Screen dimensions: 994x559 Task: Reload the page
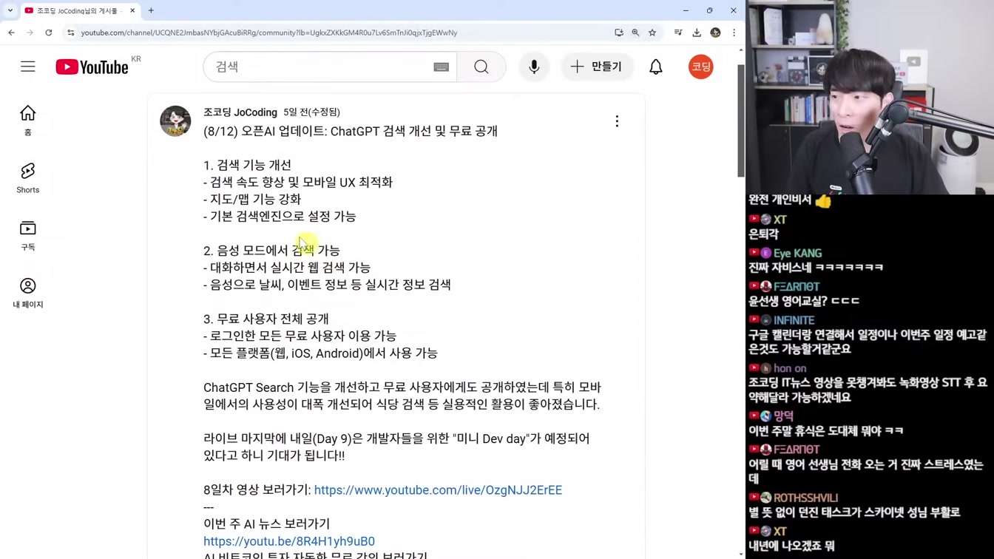pos(49,33)
